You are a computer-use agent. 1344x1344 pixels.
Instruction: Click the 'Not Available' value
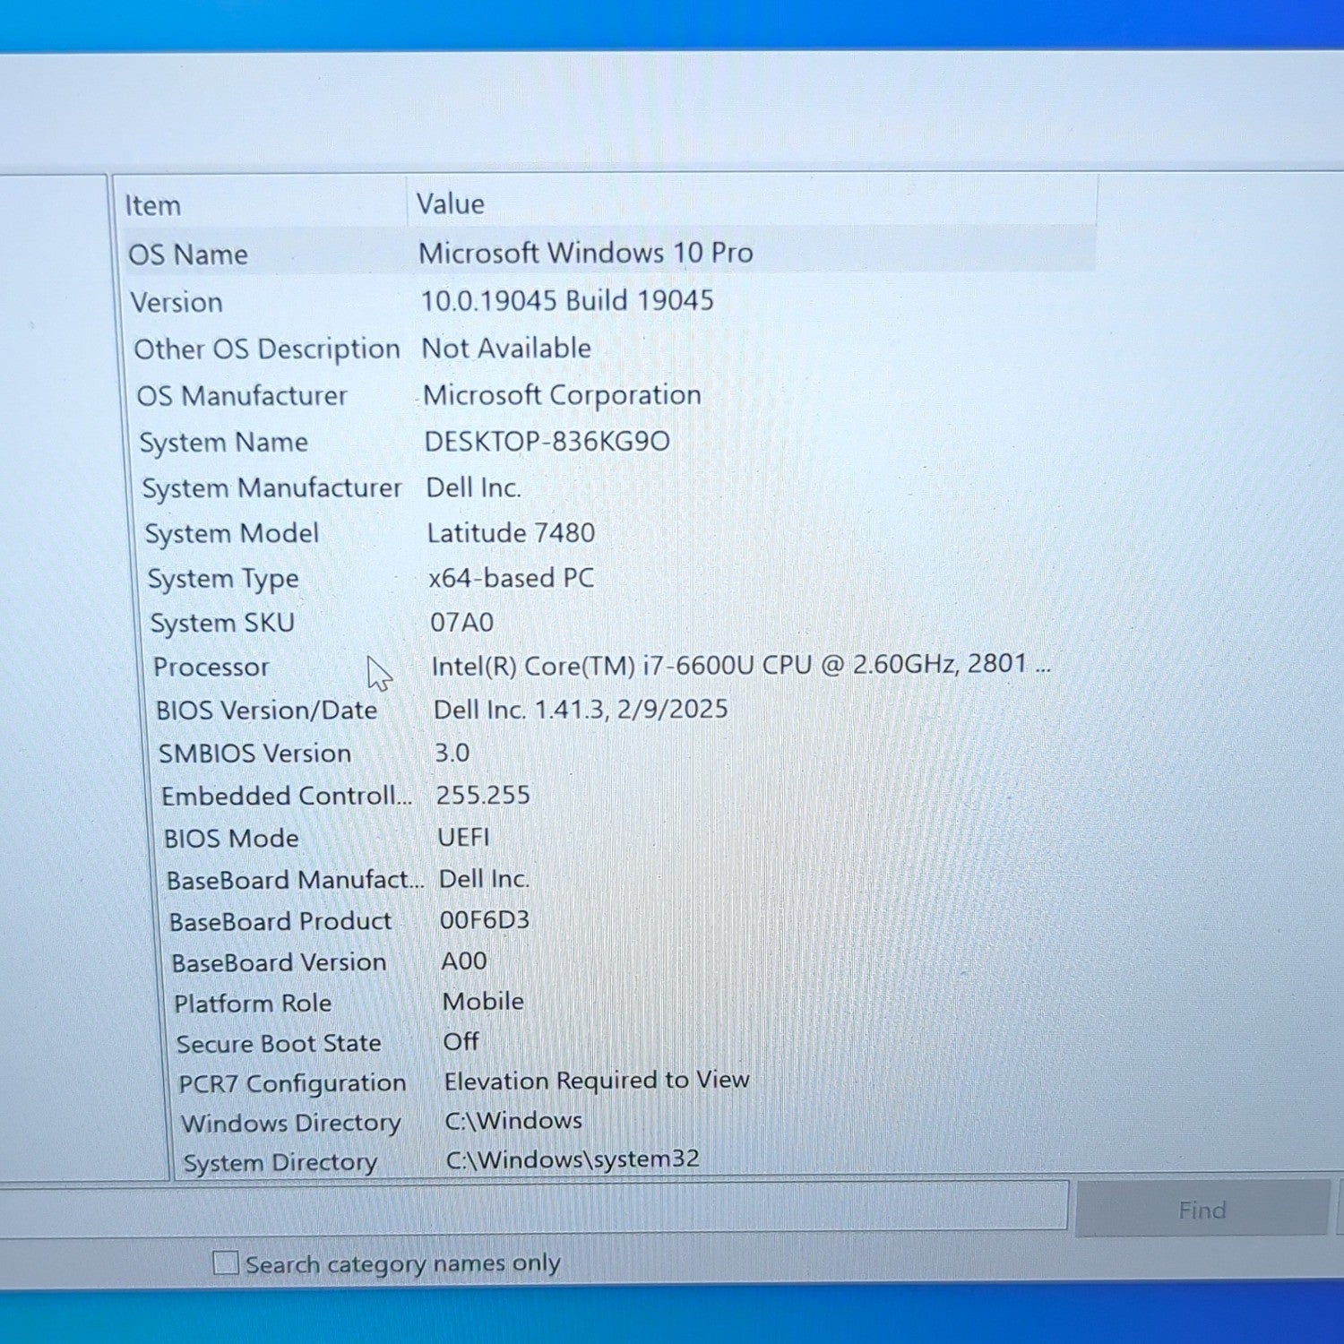click(507, 348)
